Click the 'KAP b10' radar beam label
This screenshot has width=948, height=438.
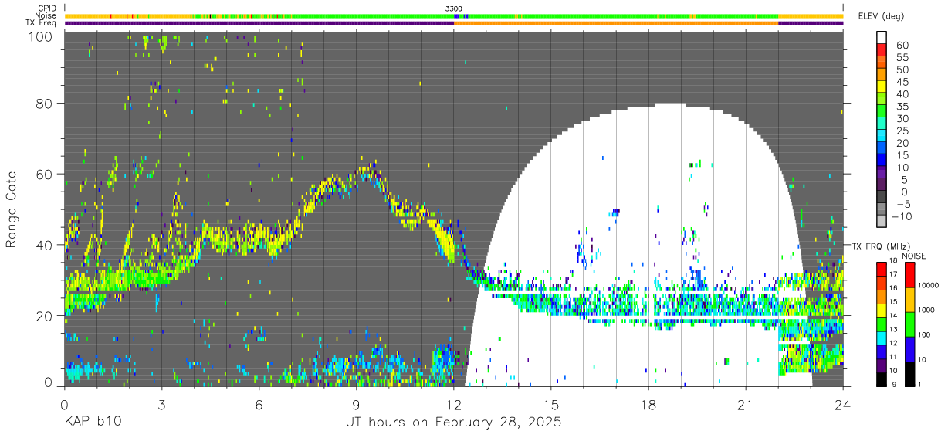[93, 423]
